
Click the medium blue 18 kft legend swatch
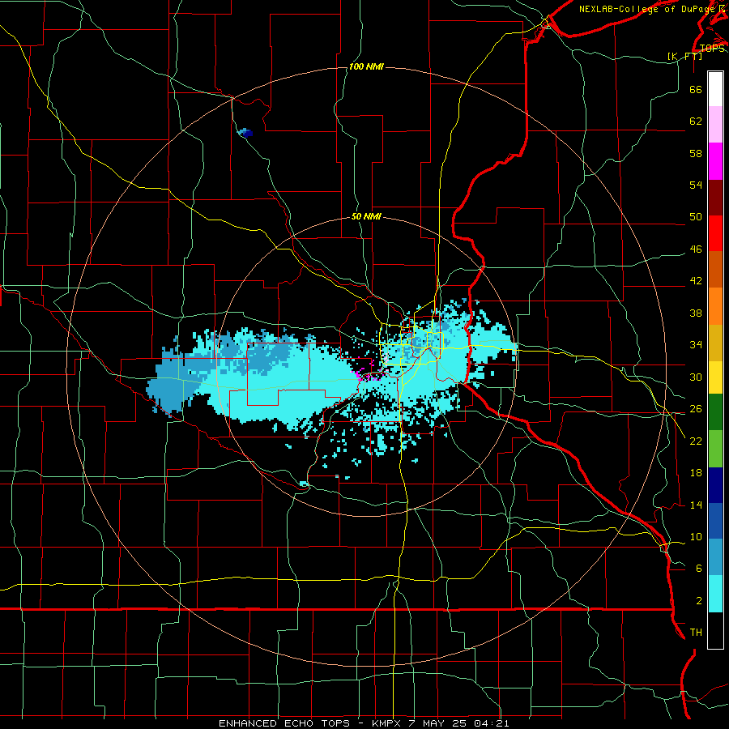pyautogui.click(x=715, y=521)
